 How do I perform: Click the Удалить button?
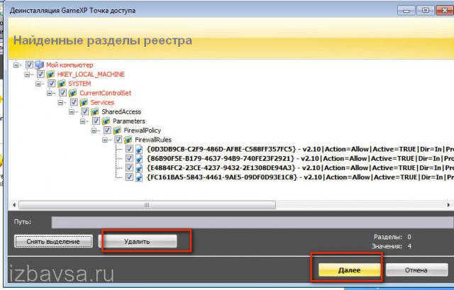click(x=137, y=241)
